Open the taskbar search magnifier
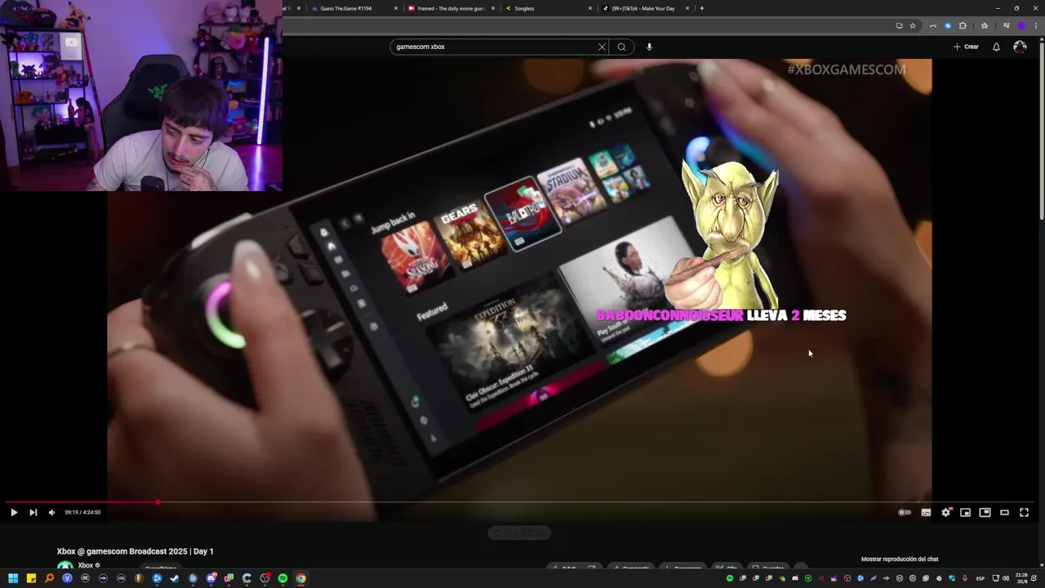Image resolution: width=1045 pixels, height=588 pixels. [x=49, y=578]
